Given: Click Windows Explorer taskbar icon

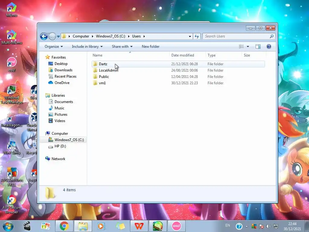Looking at the screenshot, I should 83,226.
